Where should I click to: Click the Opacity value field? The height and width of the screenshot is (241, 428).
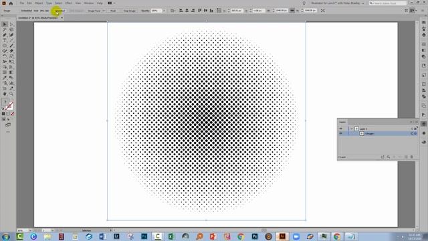coord(156,11)
